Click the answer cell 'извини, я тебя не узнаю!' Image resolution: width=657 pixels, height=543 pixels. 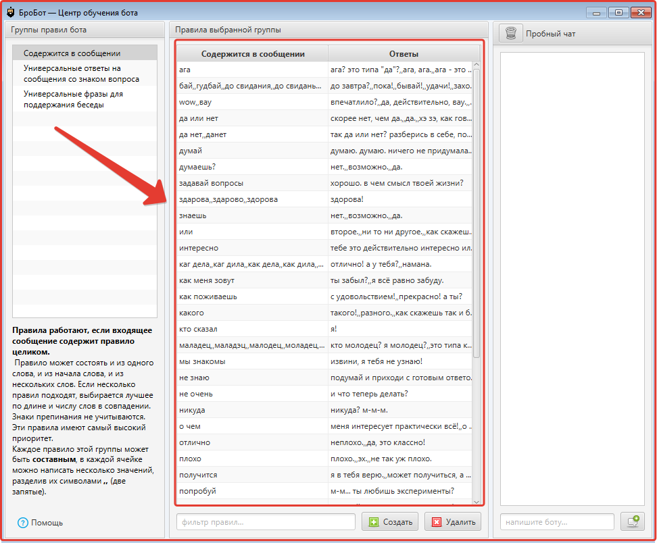(x=400, y=361)
